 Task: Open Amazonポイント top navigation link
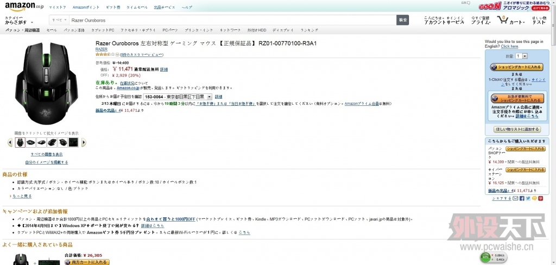click(x=86, y=7)
